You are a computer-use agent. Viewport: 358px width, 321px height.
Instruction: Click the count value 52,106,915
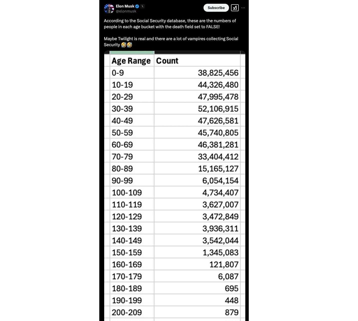(218, 109)
